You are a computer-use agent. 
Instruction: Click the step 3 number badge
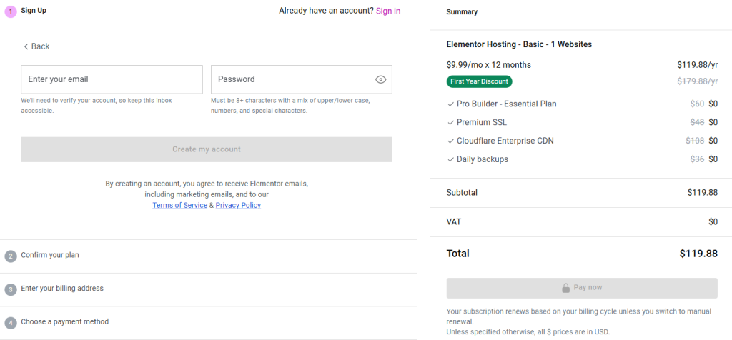pos(11,289)
